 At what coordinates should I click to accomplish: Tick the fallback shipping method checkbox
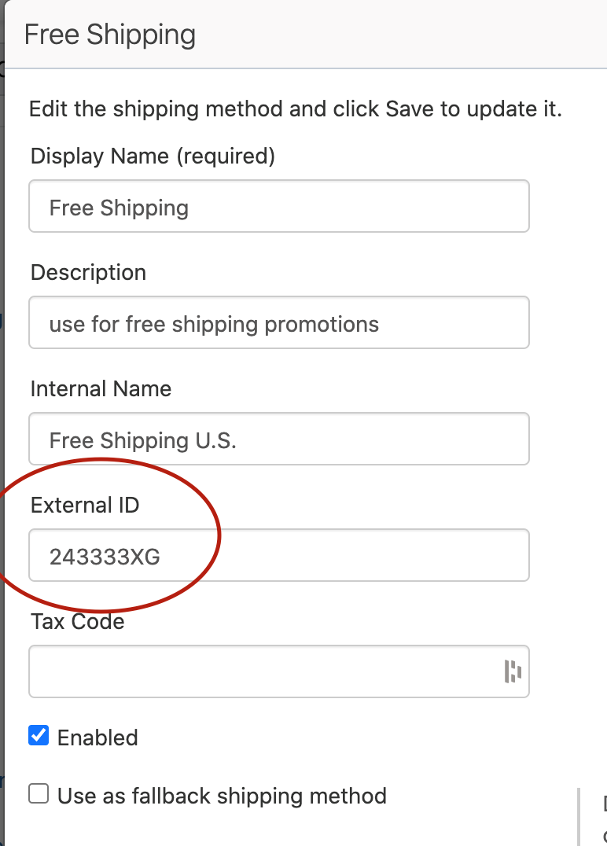pos(39,794)
